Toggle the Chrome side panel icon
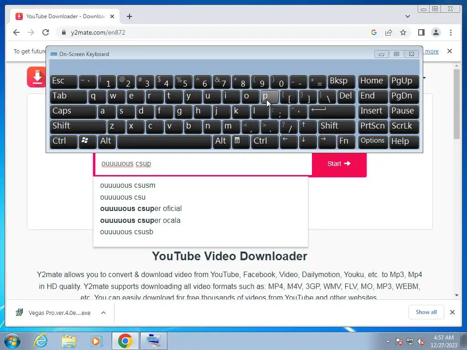The image size is (467, 350). pos(421,32)
